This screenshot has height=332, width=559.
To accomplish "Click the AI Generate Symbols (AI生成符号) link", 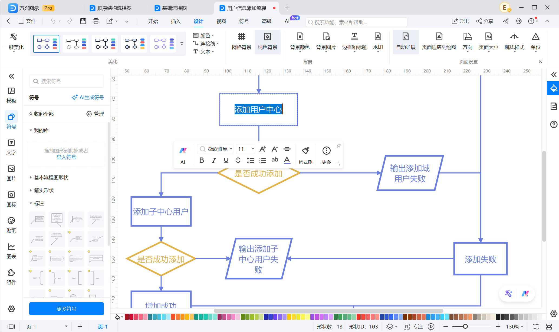I will (x=88, y=97).
